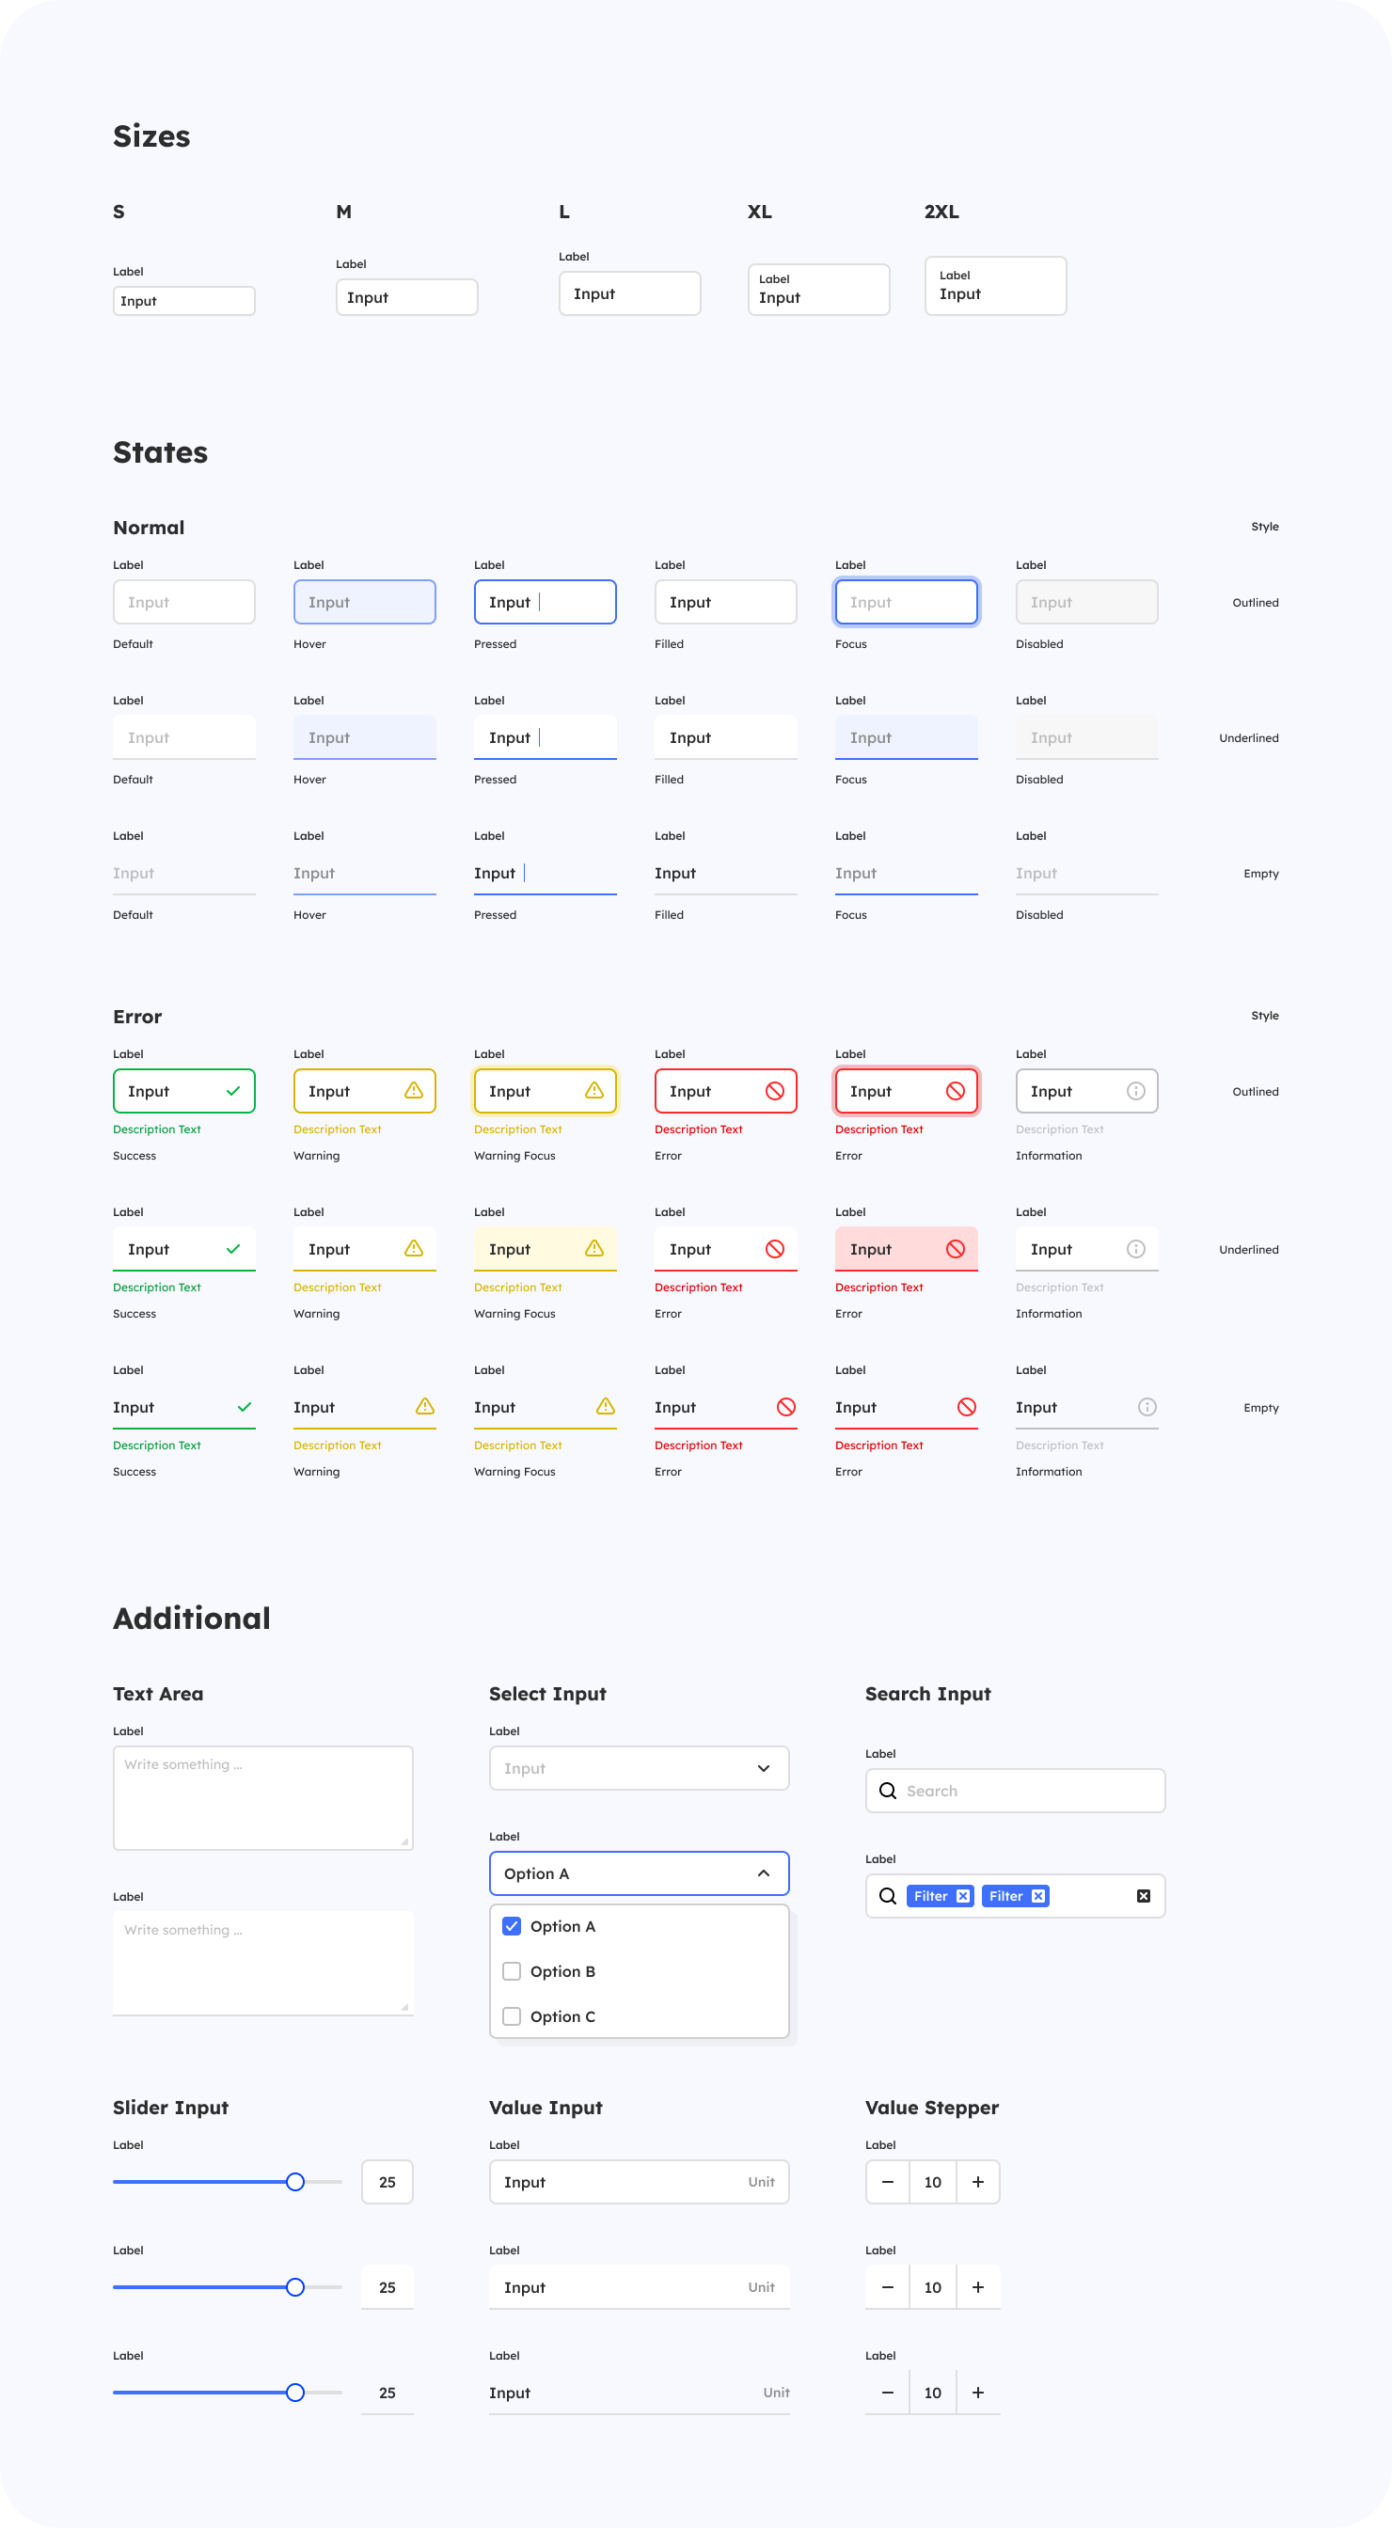Remove the second Filter chip via its X
The width and height of the screenshot is (1392, 2528).
point(1038,1896)
